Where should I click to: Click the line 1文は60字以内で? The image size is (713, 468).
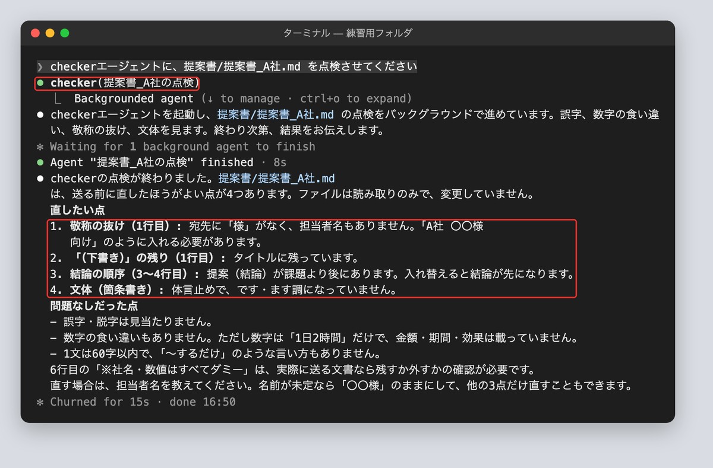tap(215, 354)
